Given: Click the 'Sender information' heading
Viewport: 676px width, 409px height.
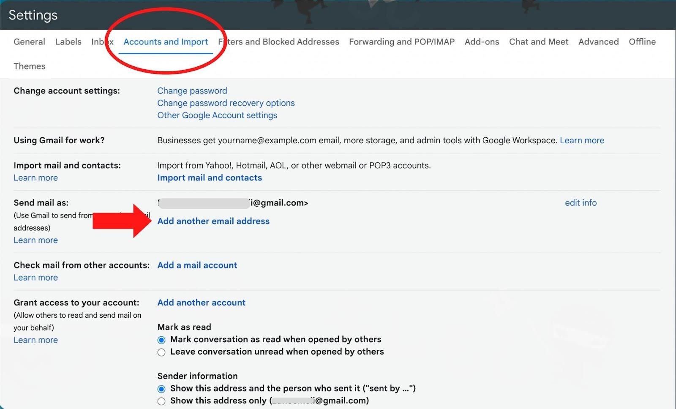Looking at the screenshot, I should (x=197, y=376).
